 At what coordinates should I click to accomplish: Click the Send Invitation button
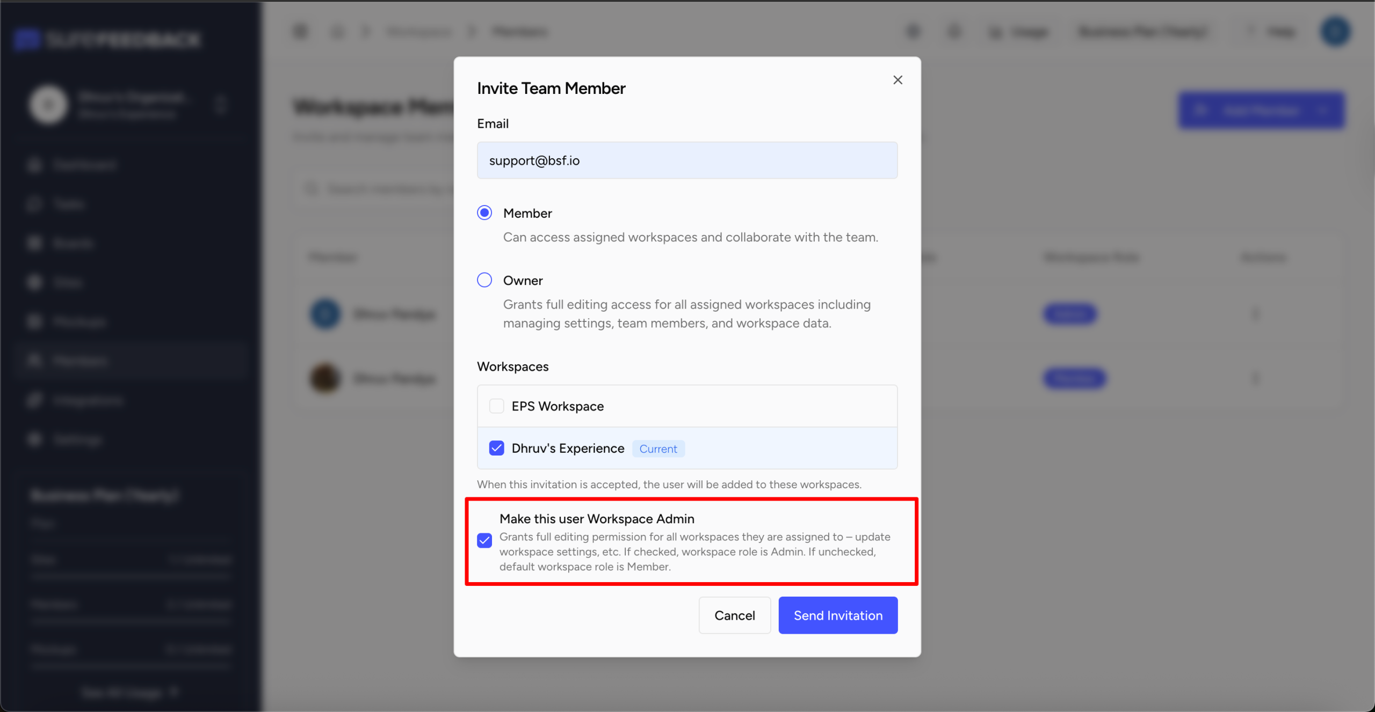[x=838, y=615]
